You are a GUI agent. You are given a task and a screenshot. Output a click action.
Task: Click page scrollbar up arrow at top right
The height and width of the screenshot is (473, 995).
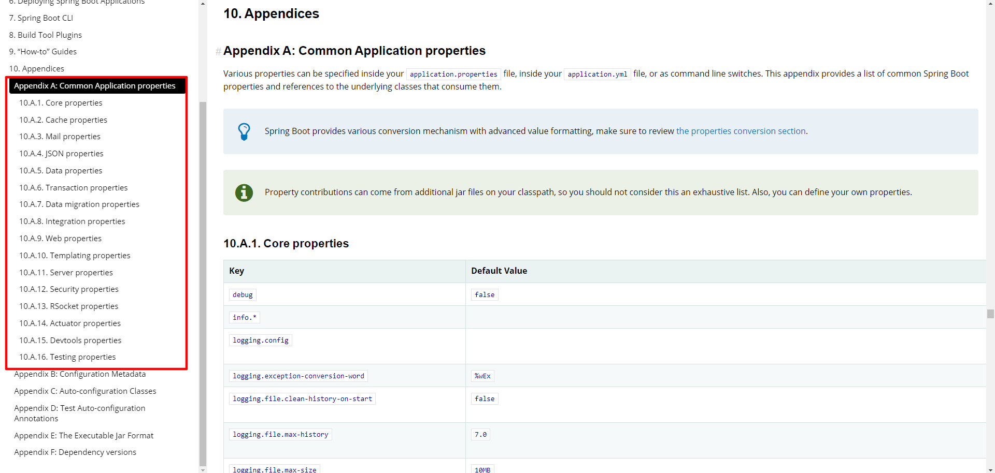[x=990, y=4]
